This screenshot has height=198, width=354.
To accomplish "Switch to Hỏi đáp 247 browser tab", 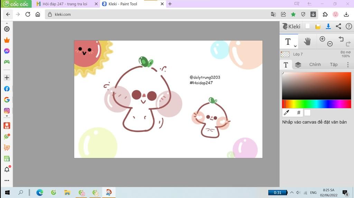I will tap(65, 4).
